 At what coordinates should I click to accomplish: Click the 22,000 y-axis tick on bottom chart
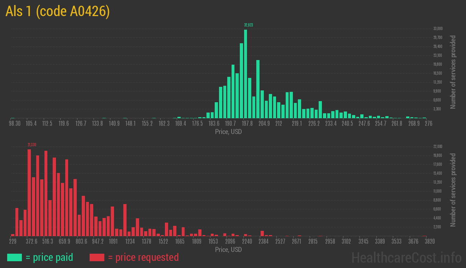[x=438, y=147]
